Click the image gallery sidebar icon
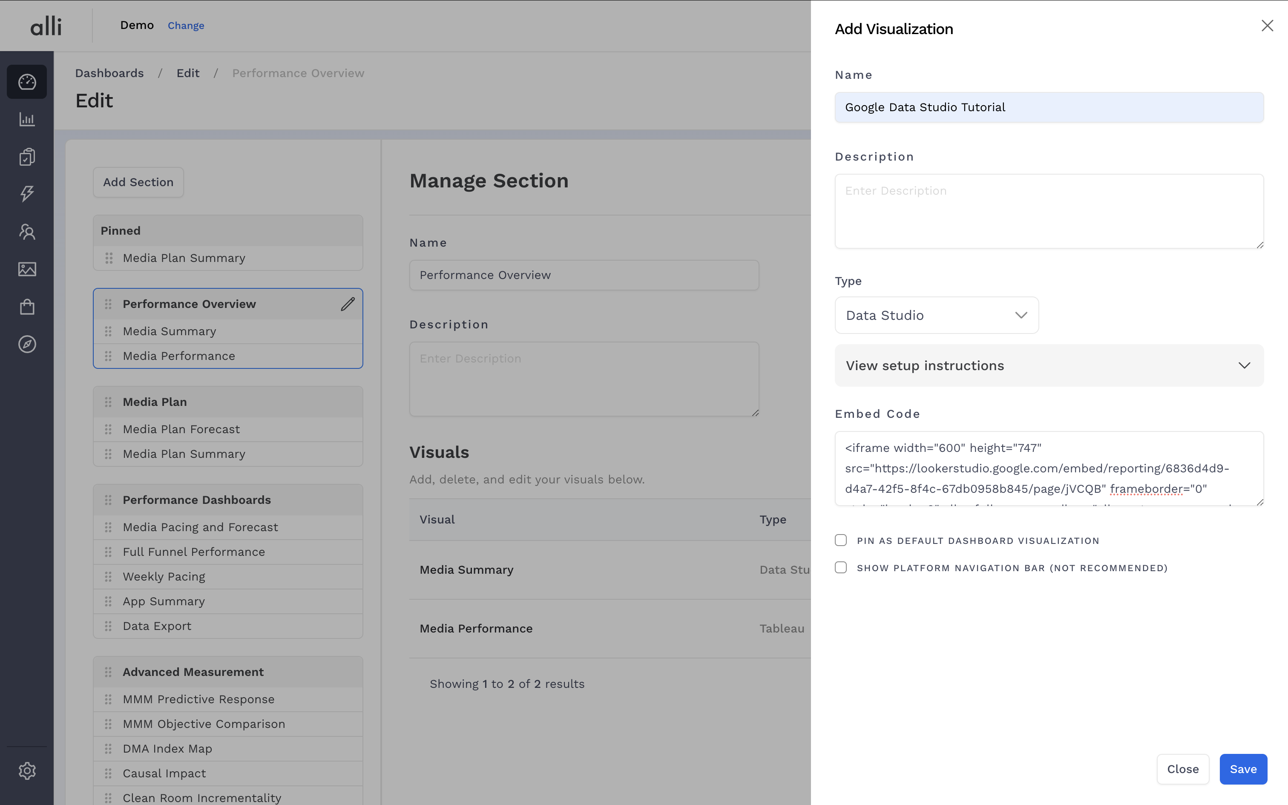 tap(27, 269)
